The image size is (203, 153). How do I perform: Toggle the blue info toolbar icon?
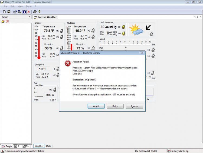24,12
